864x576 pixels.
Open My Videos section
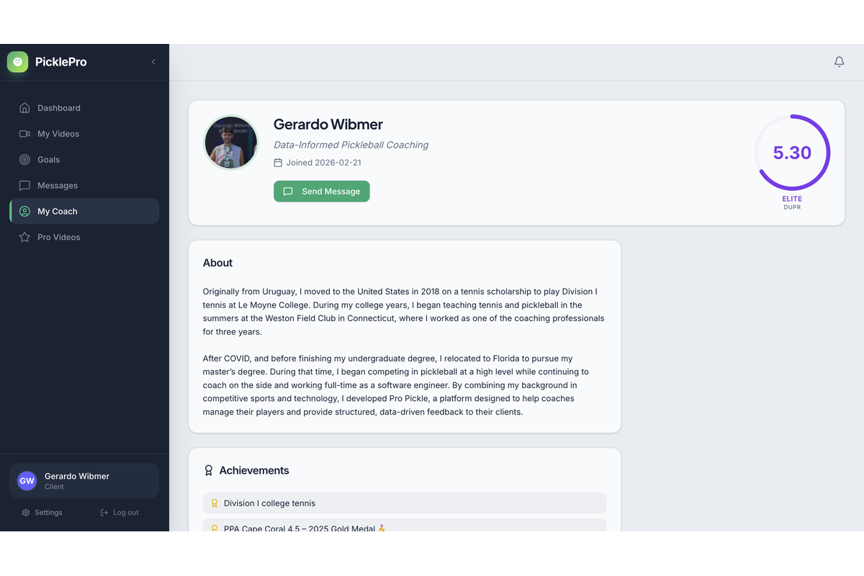(x=58, y=134)
